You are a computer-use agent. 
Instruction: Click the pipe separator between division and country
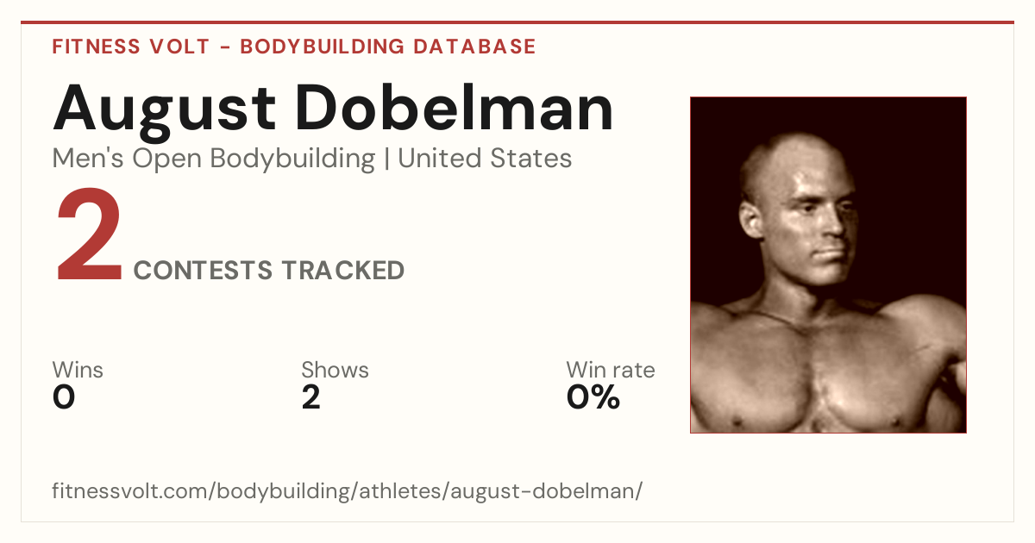[x=386, y=159]
